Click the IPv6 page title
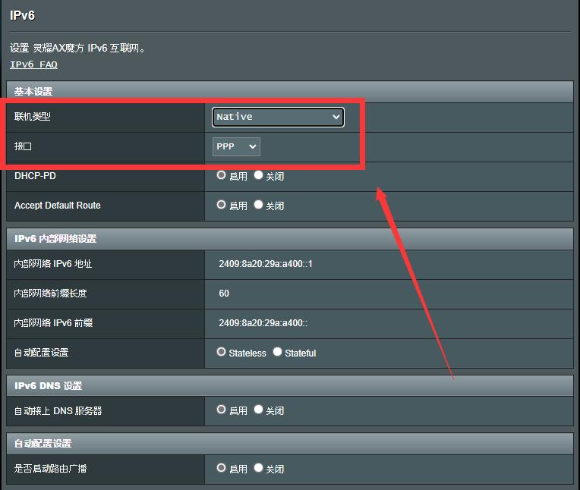The height and width of the screenshot is (490, 580). point(23,15)
